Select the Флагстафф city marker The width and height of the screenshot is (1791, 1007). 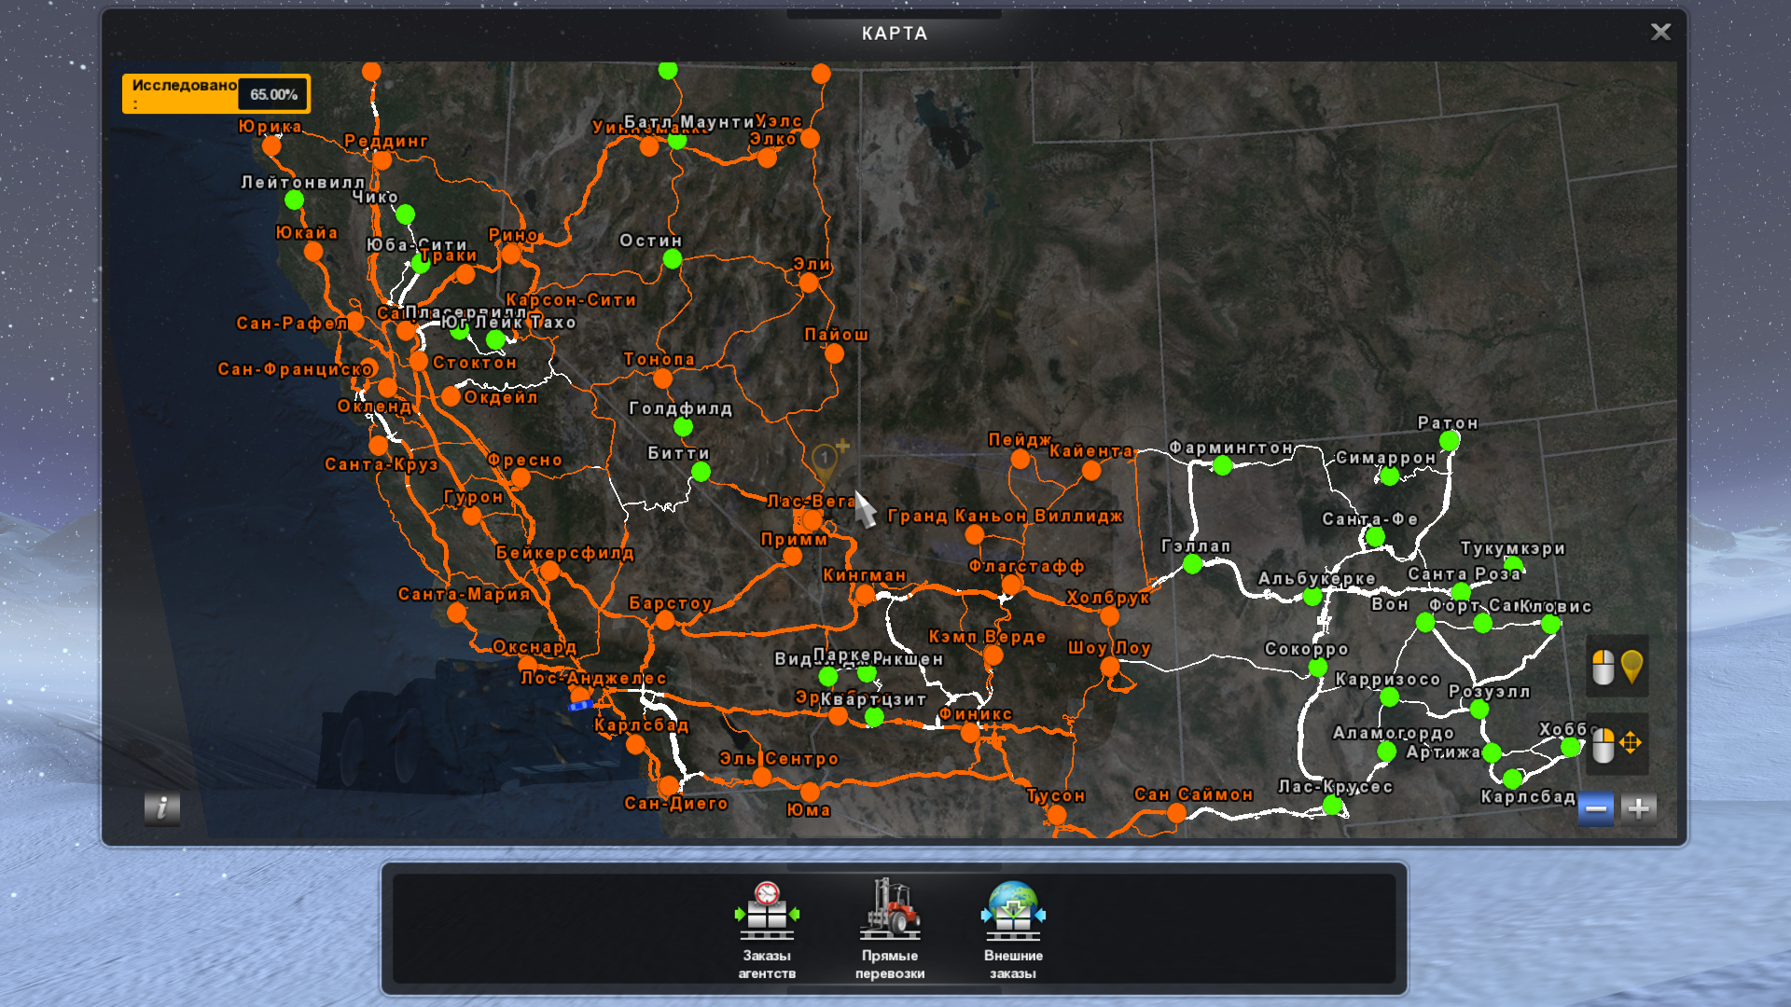pos(1011,585)
